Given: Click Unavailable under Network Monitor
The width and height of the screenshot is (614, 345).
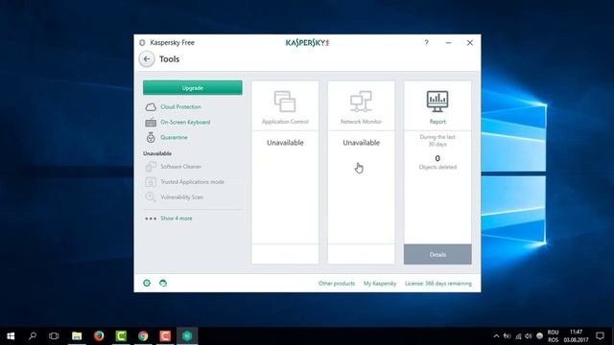Looking at the screenshot, I should [x=361, y=143].
